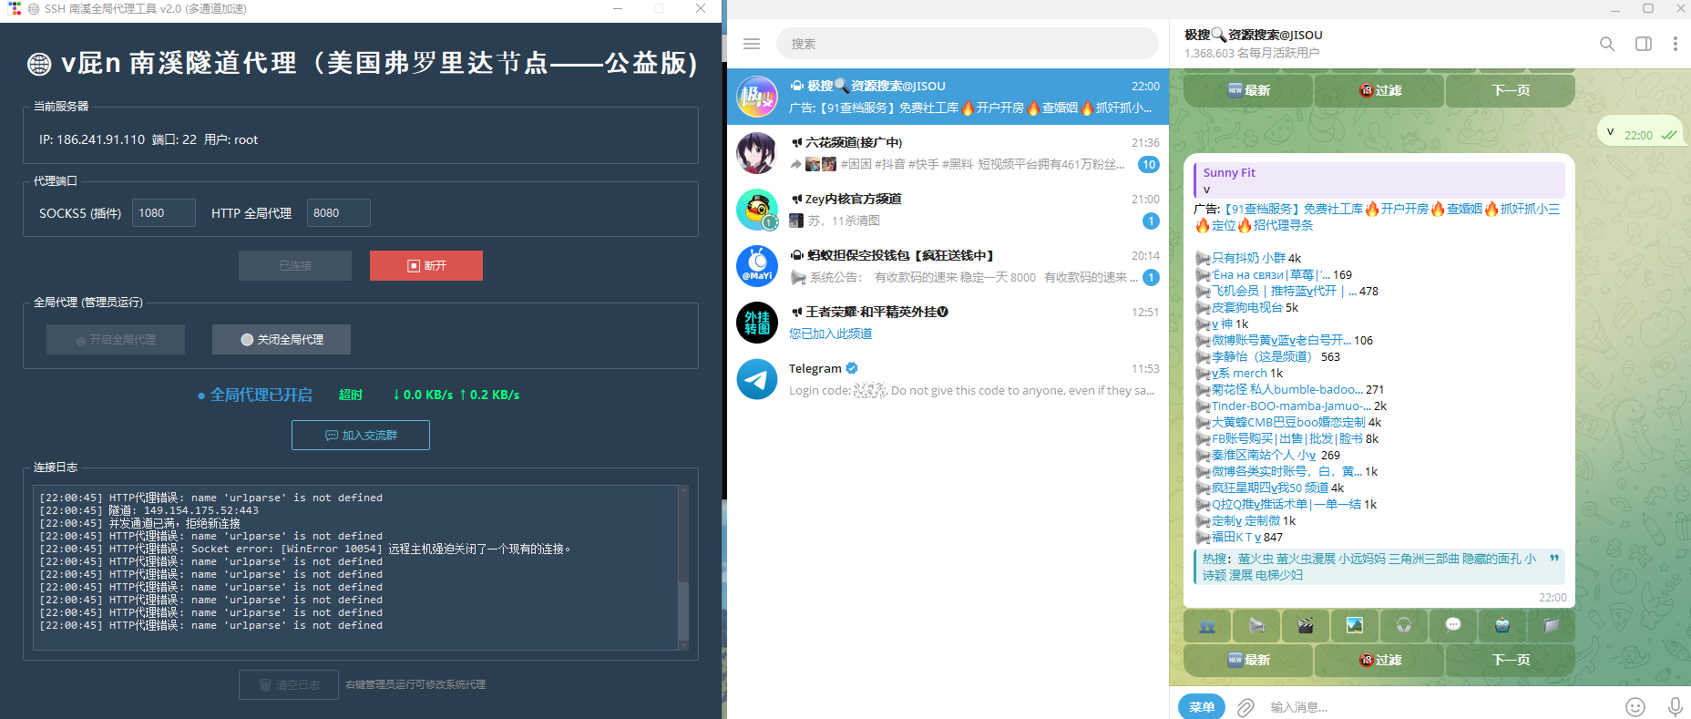1691x719 pixels.
Task: Open the Telegram hamburger menu
Action: (x=752, y=44)
